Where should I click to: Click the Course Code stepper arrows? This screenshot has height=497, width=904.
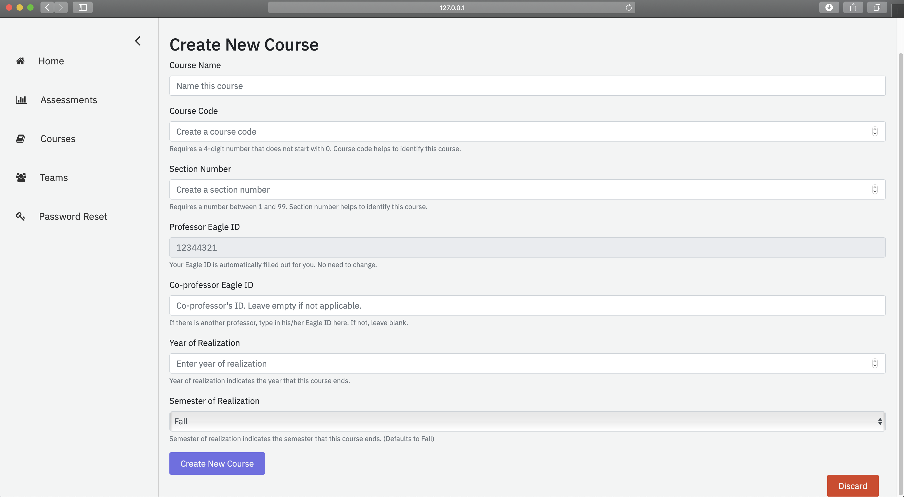pyautogui.click(x=874, y=131)
